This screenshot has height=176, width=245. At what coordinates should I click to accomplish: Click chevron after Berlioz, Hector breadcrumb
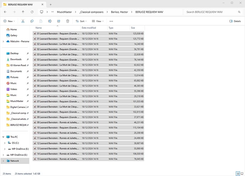click(x=132, y=12)
